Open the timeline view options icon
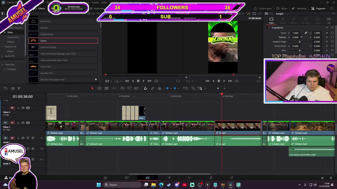The width and height of the screenshot is (337, 189). point(5,88)
